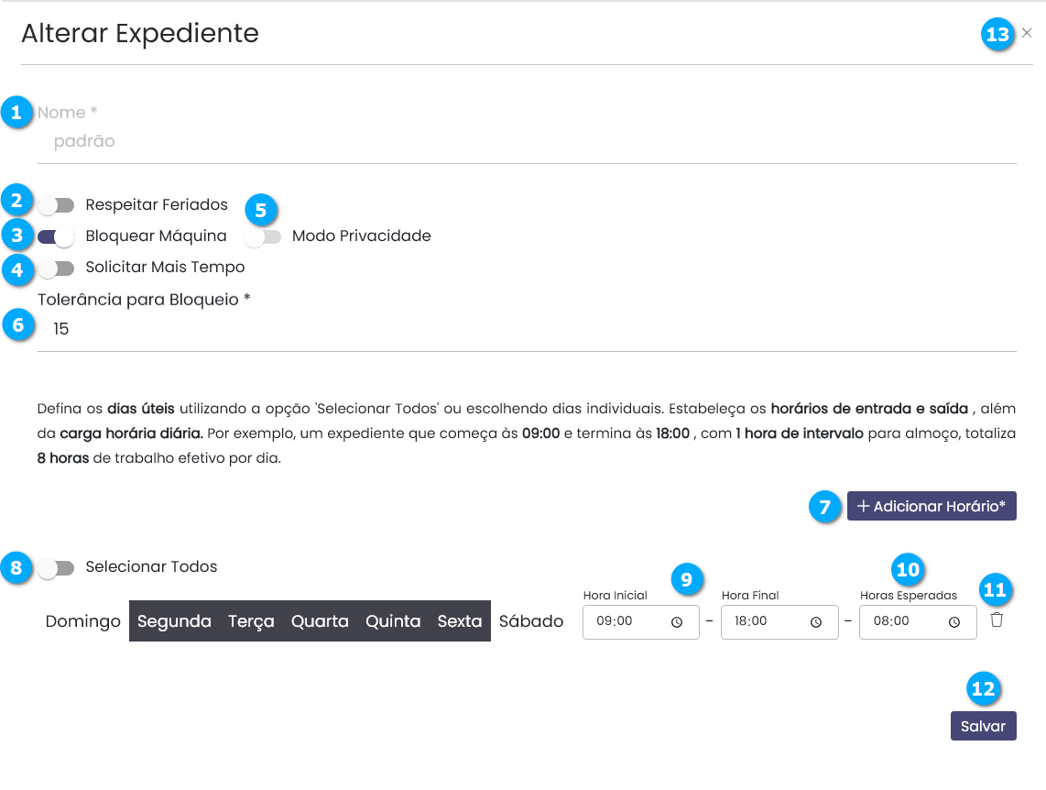The height and width of the screenshot is (790, 1046).
Task: Close the Alterar Expediente dialog
Action: (x=1027, y=33)
